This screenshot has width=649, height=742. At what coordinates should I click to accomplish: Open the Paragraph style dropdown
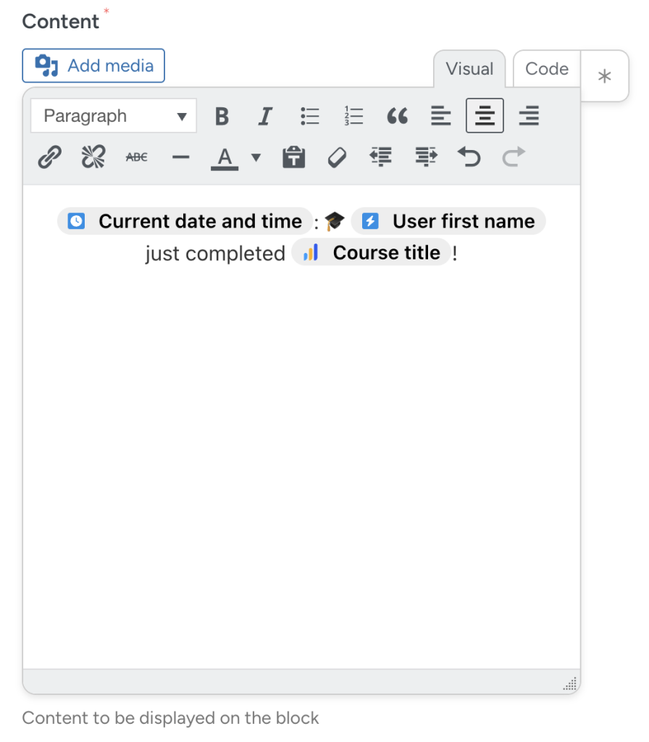coord(113,115)
